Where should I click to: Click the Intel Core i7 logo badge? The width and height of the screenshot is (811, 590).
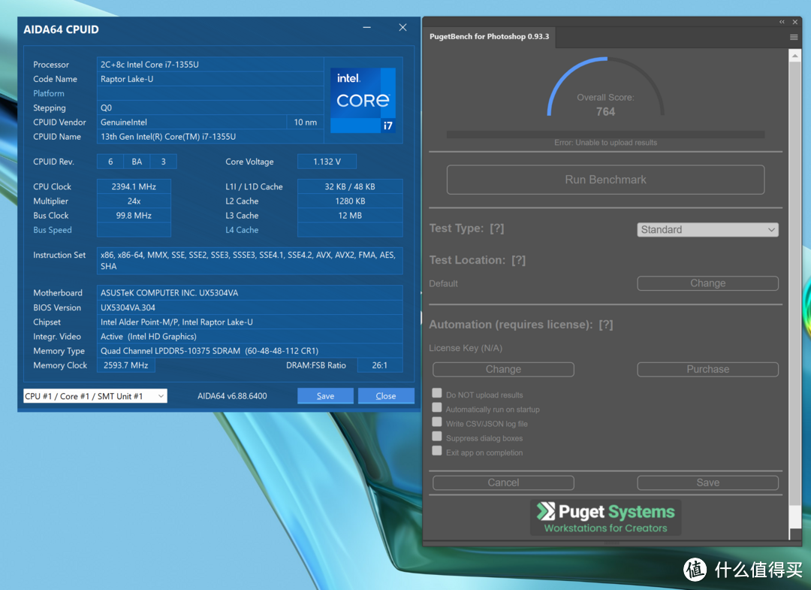click(x=363, y=100)
